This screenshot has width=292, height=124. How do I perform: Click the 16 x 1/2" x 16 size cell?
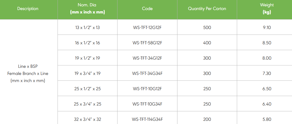(88, 43)
